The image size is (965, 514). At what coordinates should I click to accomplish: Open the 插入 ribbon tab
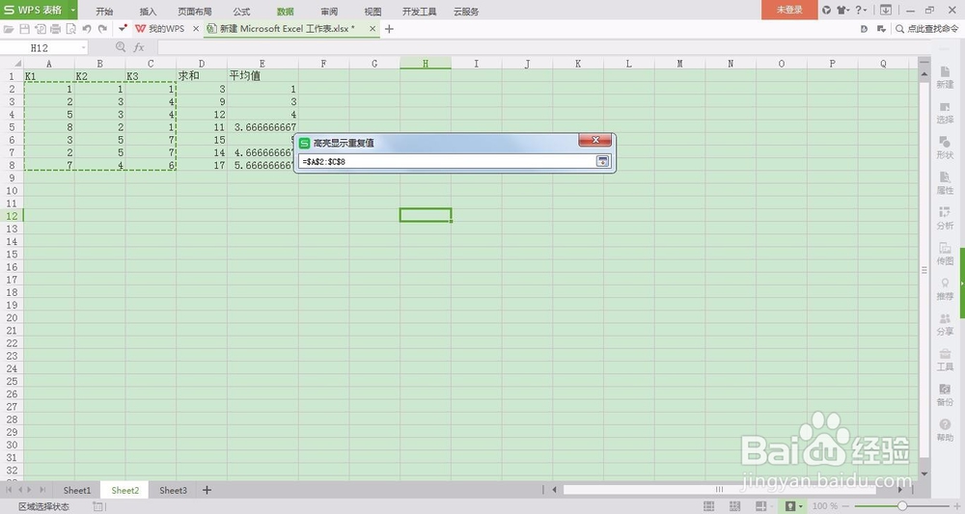[148, 11]
